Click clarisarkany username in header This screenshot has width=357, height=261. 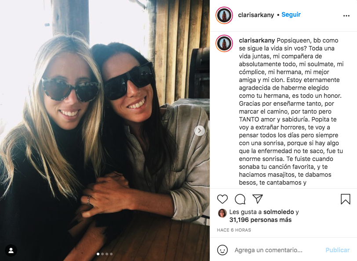(x=256, y=15)
